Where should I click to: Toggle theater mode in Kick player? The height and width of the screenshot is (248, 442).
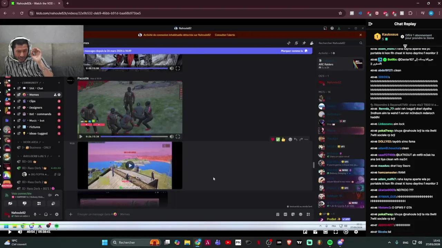[325, 232]
